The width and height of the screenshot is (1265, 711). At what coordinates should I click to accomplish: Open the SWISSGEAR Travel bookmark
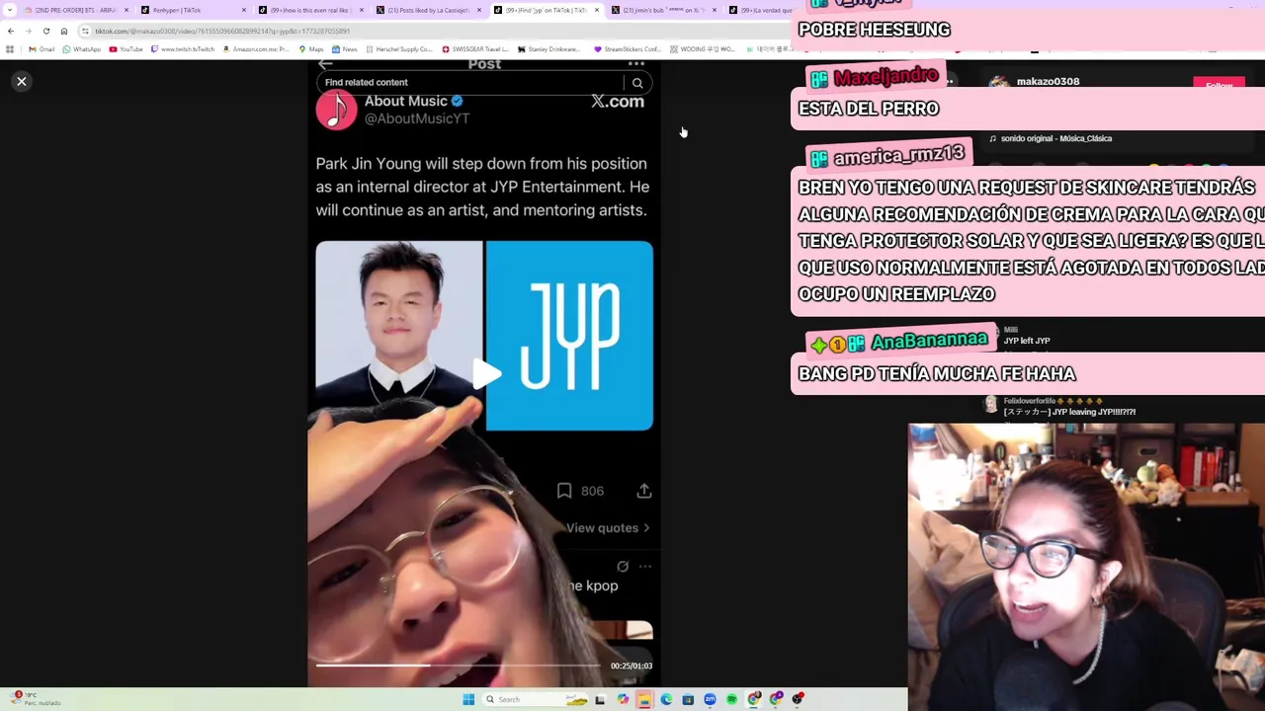pos(475,49)
